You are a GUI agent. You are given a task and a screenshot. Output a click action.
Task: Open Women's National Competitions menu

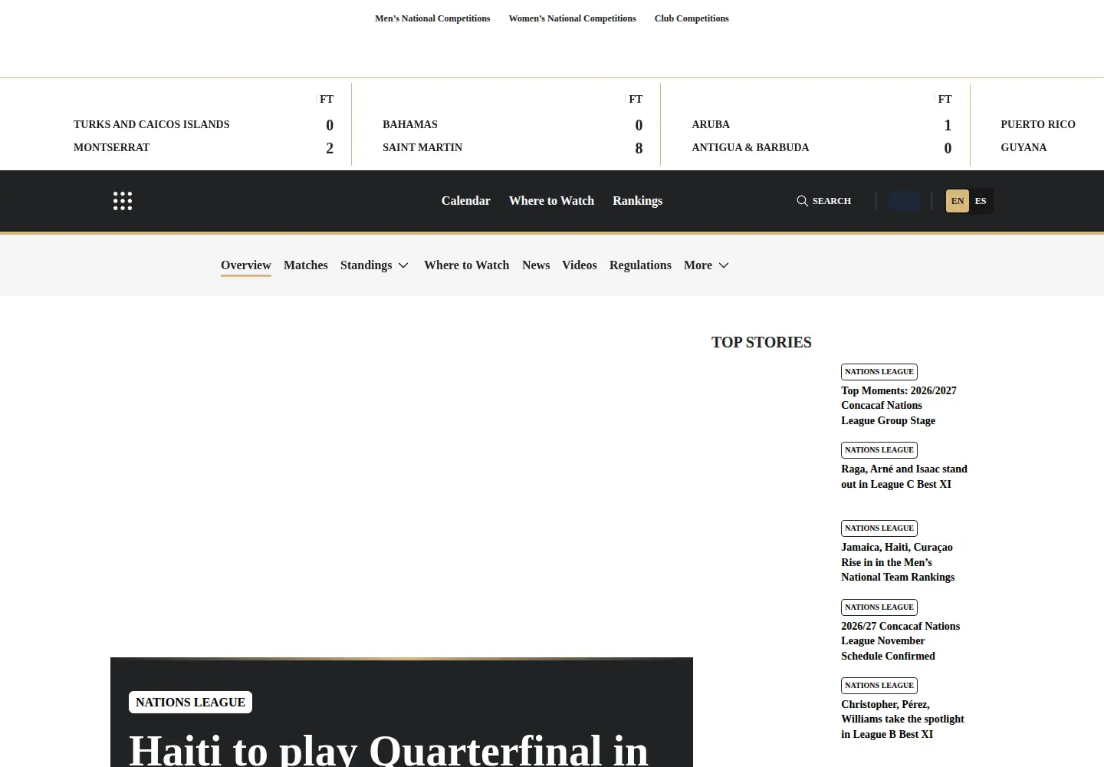(573, 18)
